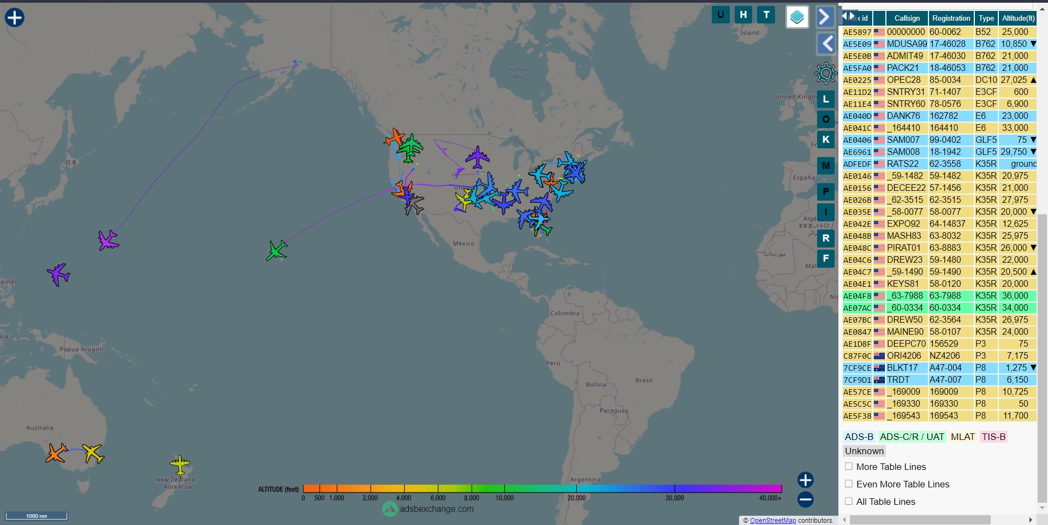Viewport: 1048px width, 525px height.
Task: Select orange aircraft over southern Australia
Action: pyautogui.click(x=57, y=453)
